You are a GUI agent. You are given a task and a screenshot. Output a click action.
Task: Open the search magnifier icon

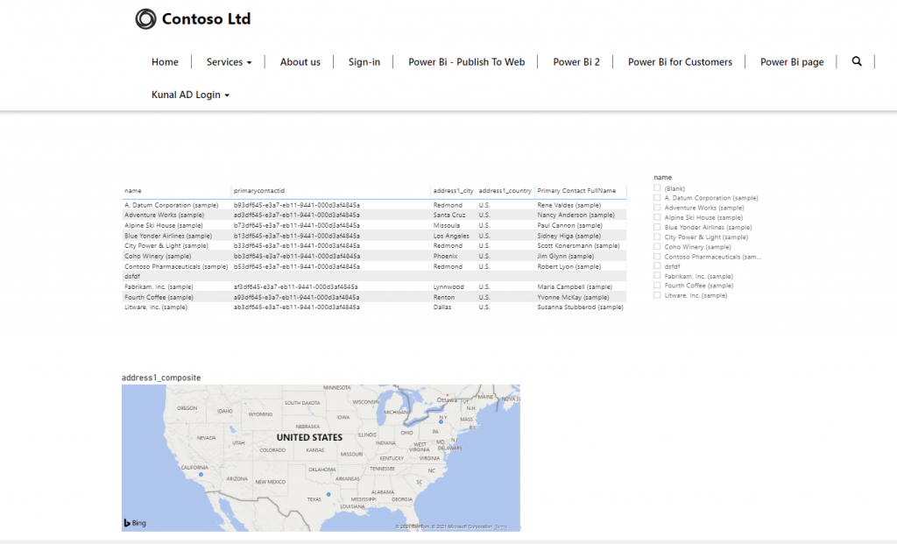pyautogui.click(x=857, y=61)
